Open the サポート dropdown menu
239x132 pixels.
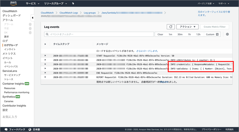(x=223, y=4)
